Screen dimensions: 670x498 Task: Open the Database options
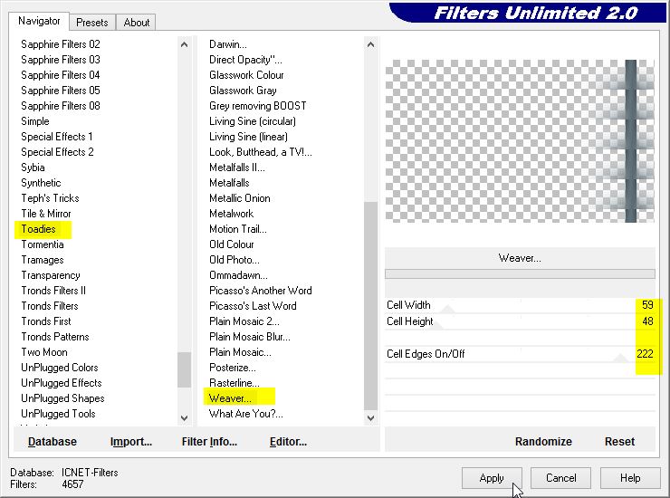point(53,442)
